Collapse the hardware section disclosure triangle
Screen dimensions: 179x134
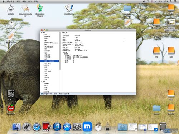pos(42,33)
